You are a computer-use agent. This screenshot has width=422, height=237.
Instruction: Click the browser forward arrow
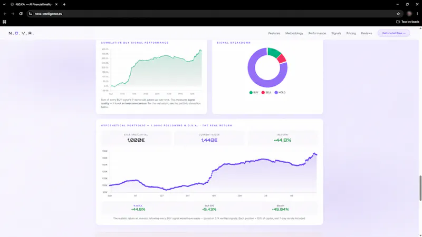[13, 14]
